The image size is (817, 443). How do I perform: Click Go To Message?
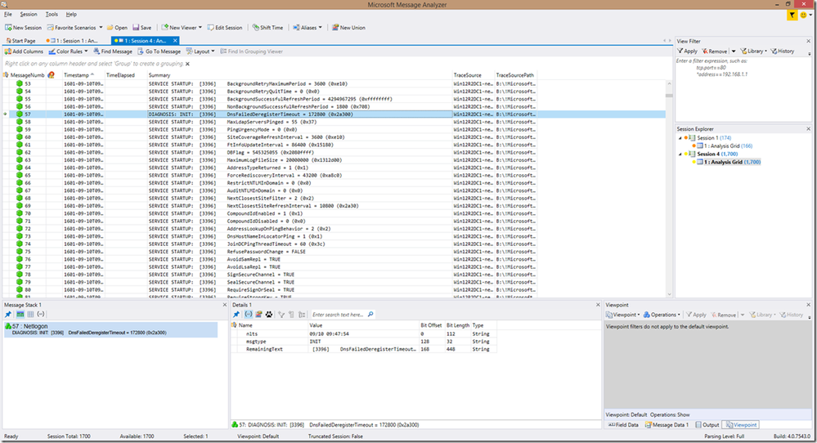(159, 51)
